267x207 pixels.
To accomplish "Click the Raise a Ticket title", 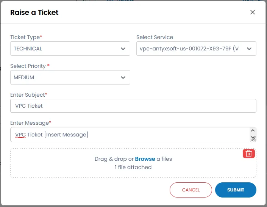I will [x=34, y=13].
